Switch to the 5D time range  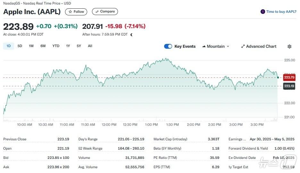point(20,46)
